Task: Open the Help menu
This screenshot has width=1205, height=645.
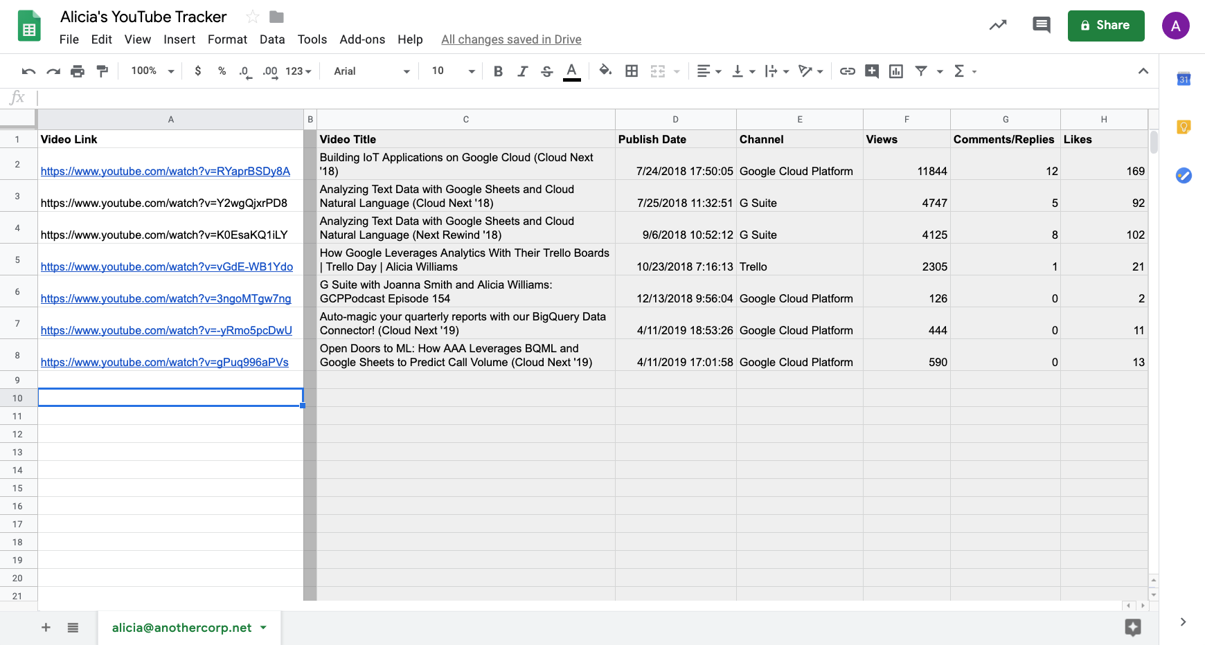Action: click(x=410, y=39)
